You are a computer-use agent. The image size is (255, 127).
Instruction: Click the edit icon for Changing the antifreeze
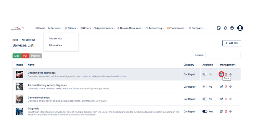[x=221, y=74]
